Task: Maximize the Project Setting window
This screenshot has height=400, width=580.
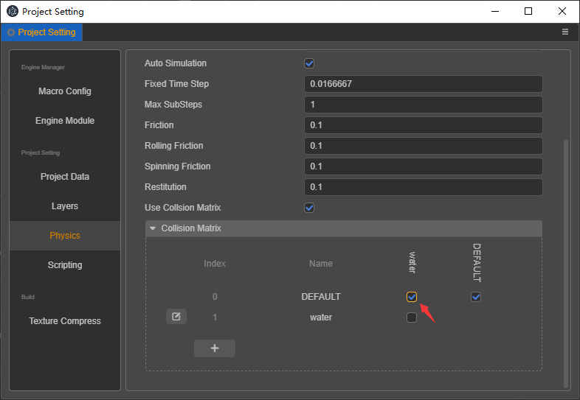Action: click(528, 11)
